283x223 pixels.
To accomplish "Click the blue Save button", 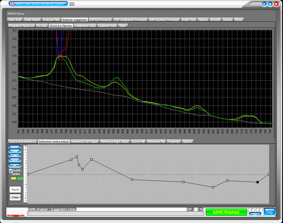I will (15, 160).
